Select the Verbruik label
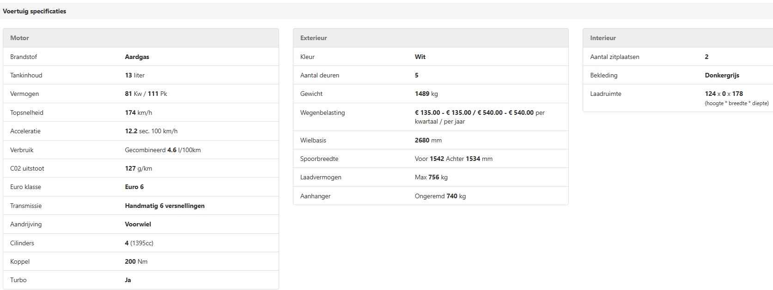This screenshot has width=773, height=290. pyautogui.click(x=22, y=150)
